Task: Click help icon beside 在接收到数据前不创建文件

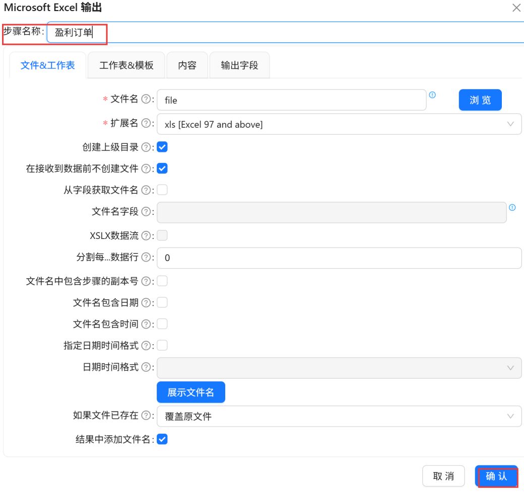Action: tap(146, 169)
